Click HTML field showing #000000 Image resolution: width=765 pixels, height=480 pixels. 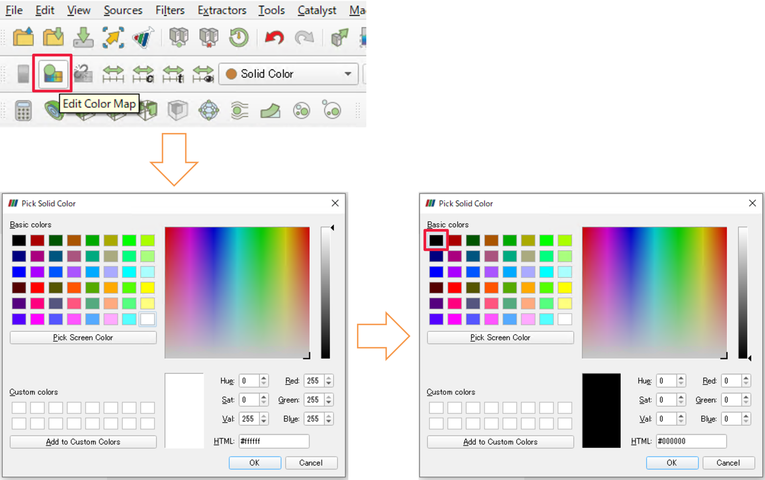pyautogui.click(x=691, y=441)
